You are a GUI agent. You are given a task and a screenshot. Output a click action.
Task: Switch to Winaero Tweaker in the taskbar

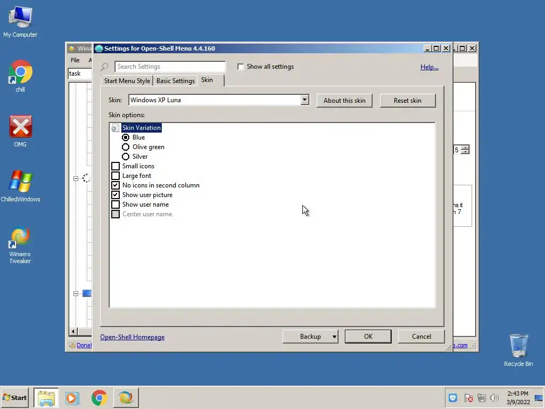coord(126,398)
